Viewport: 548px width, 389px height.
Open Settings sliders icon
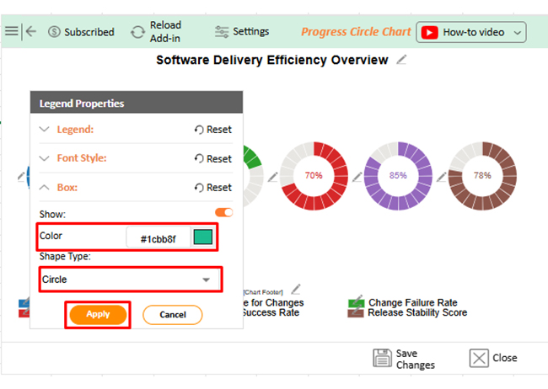click(x=222, y=32)
